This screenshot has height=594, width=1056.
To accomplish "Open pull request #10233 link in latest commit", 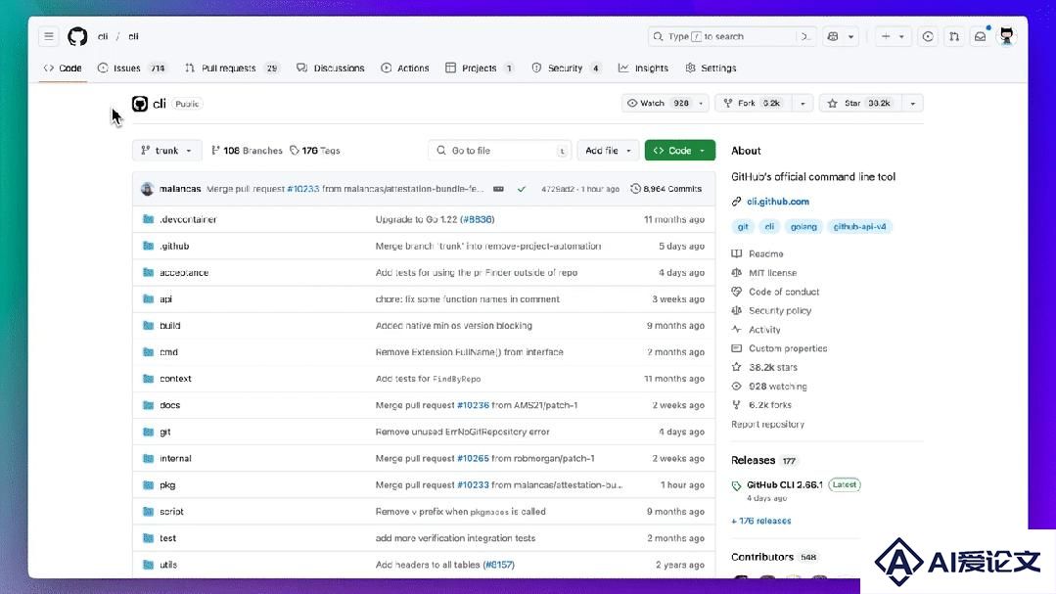I will pyautogui.click(x=303, y=189).
